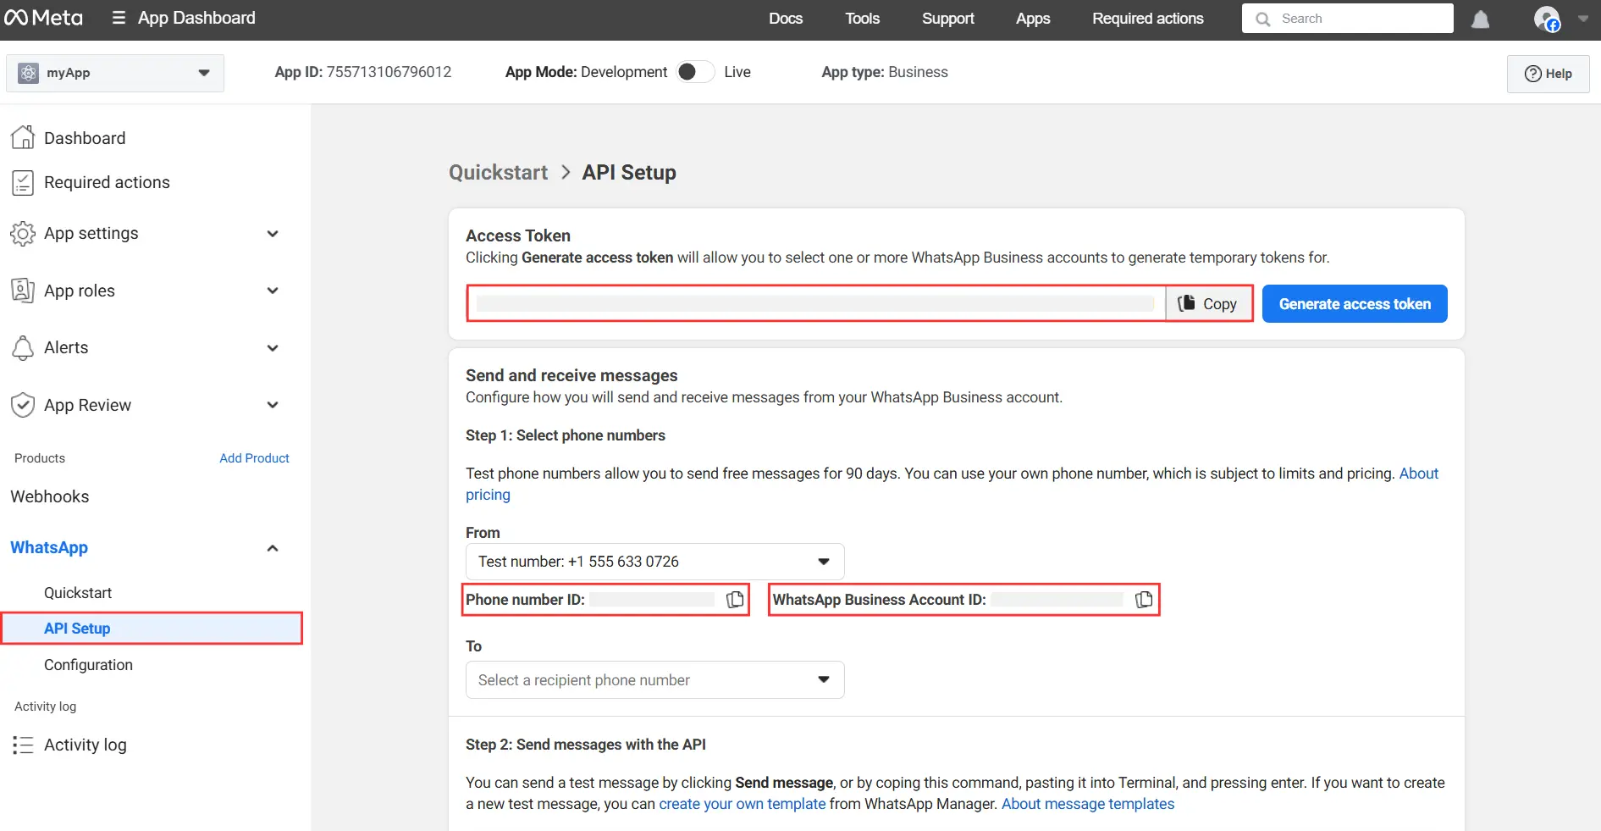Click the App Review shield icon
The width and height of the screenshot is (1601, 831).
pos(23,405)
